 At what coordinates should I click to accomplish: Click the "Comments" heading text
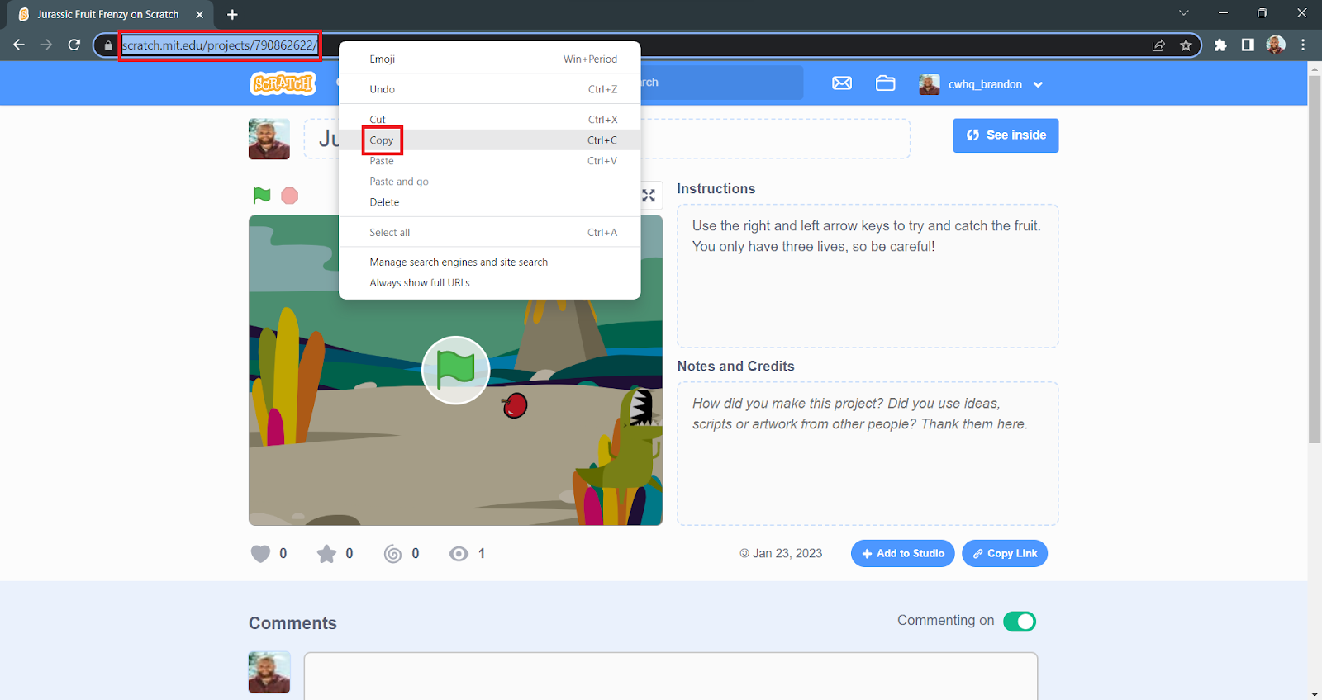pyautogui.click(x=292, y=623)
